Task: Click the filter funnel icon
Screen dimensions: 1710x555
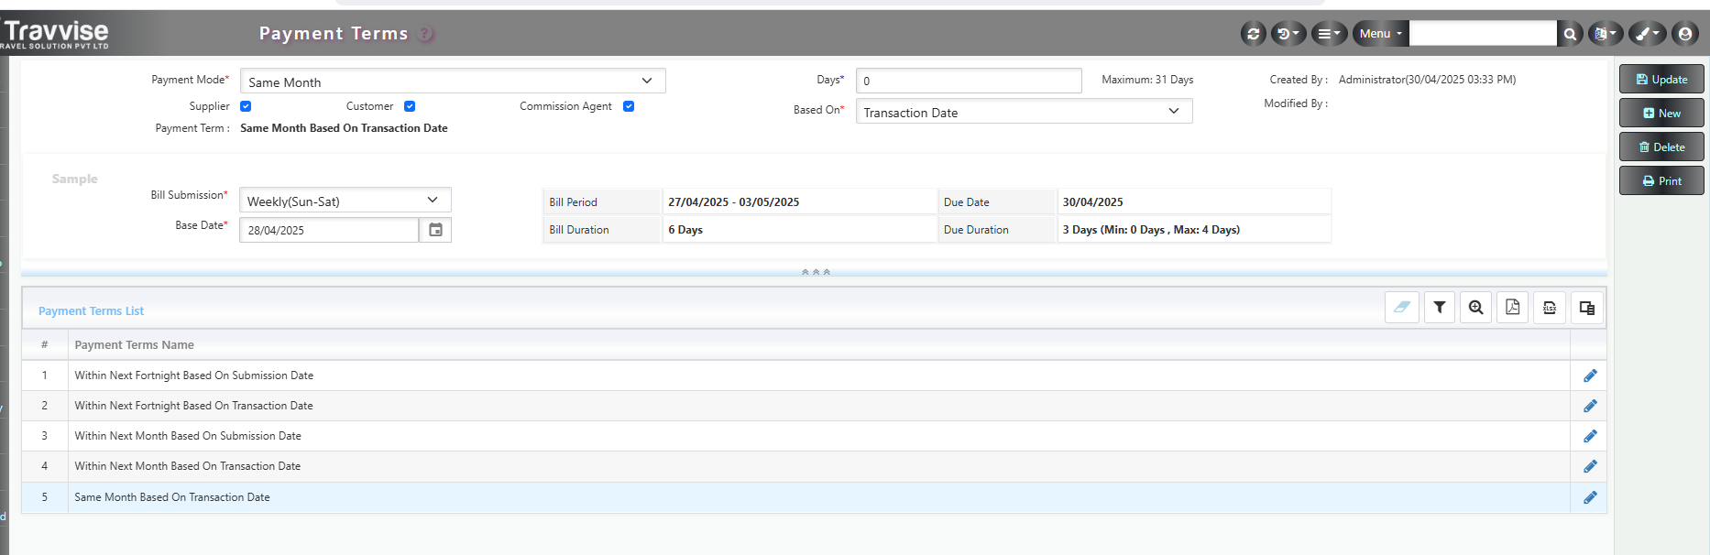Action: [x=1440, y=308]
